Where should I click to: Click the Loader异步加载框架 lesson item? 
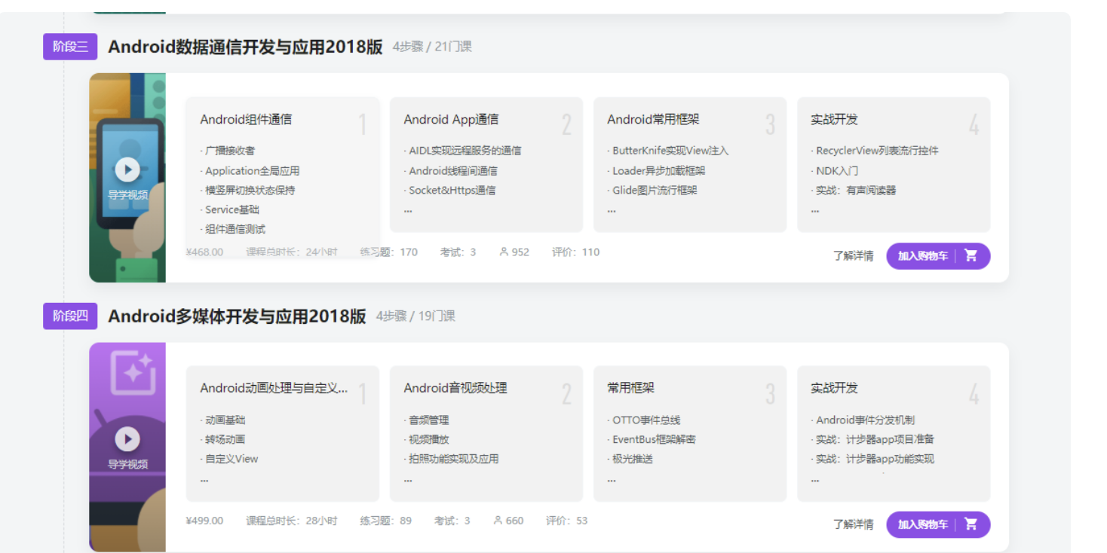(x=656, y=171)
